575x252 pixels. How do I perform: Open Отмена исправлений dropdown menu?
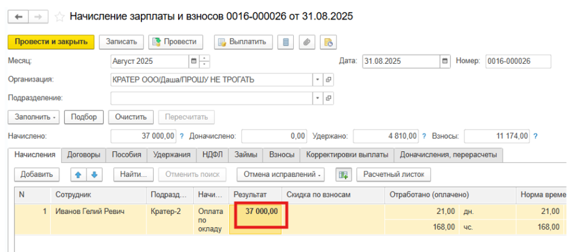(x=282, y=175)
